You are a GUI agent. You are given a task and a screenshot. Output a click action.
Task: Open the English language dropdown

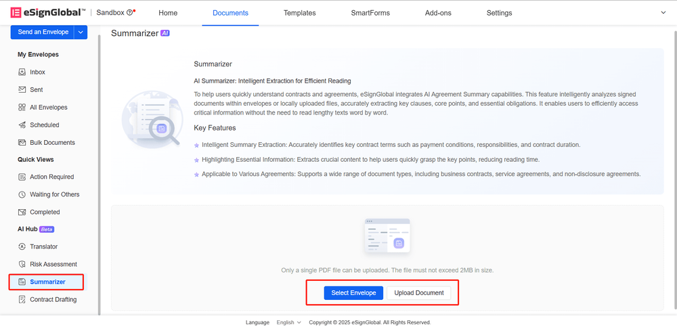click(289, 322)
